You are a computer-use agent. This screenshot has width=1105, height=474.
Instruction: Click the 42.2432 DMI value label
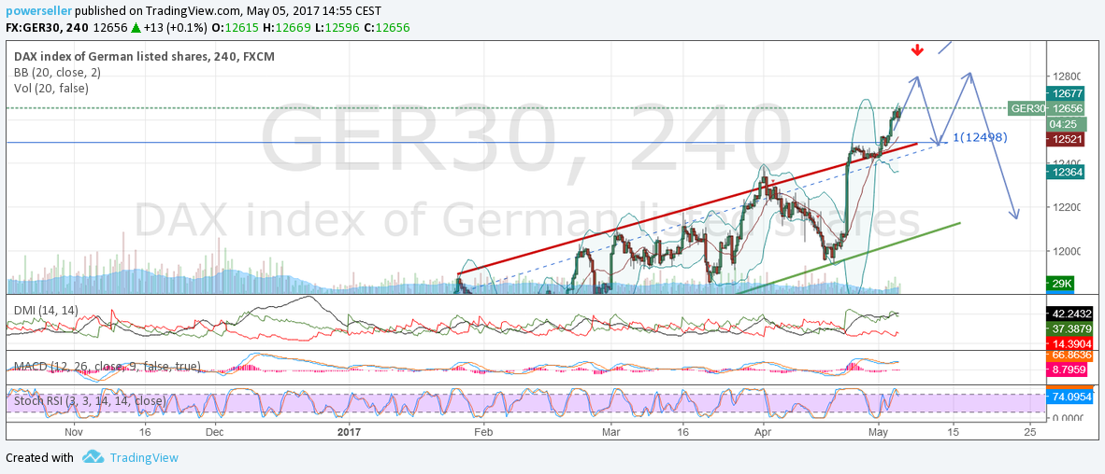(x=1069, y=314)
